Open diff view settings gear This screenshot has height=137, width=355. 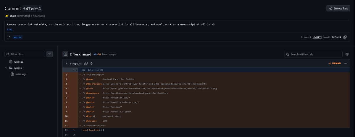[x=347, y=54]
